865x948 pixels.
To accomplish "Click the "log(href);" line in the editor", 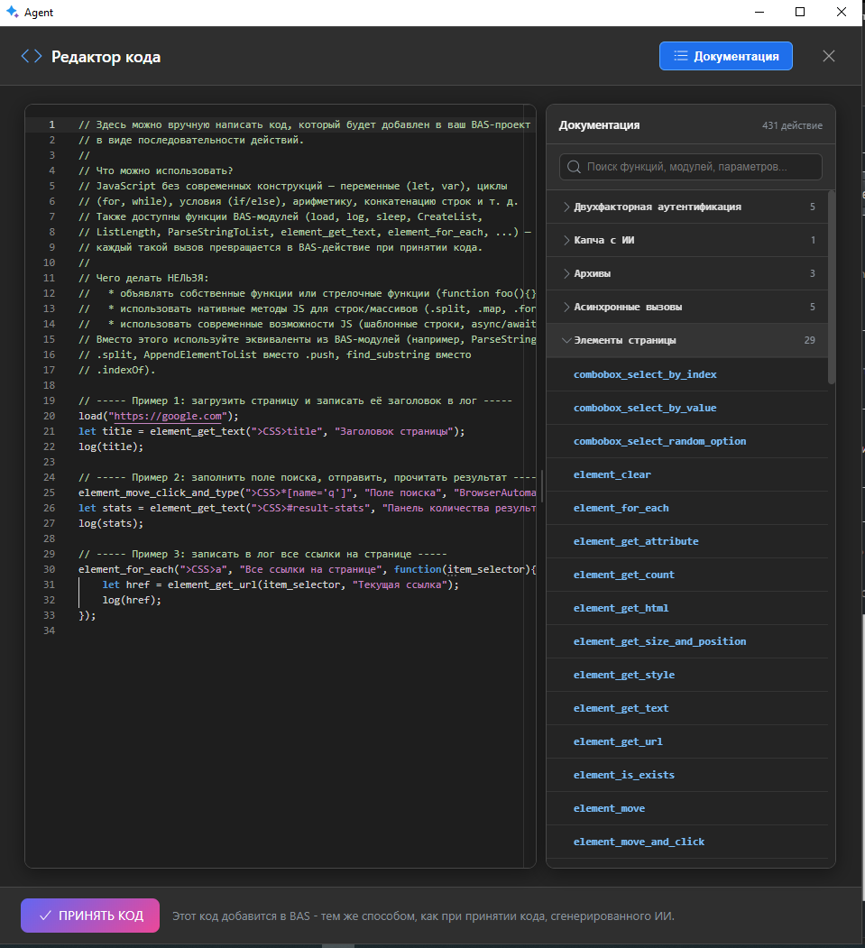I will 132,601.
